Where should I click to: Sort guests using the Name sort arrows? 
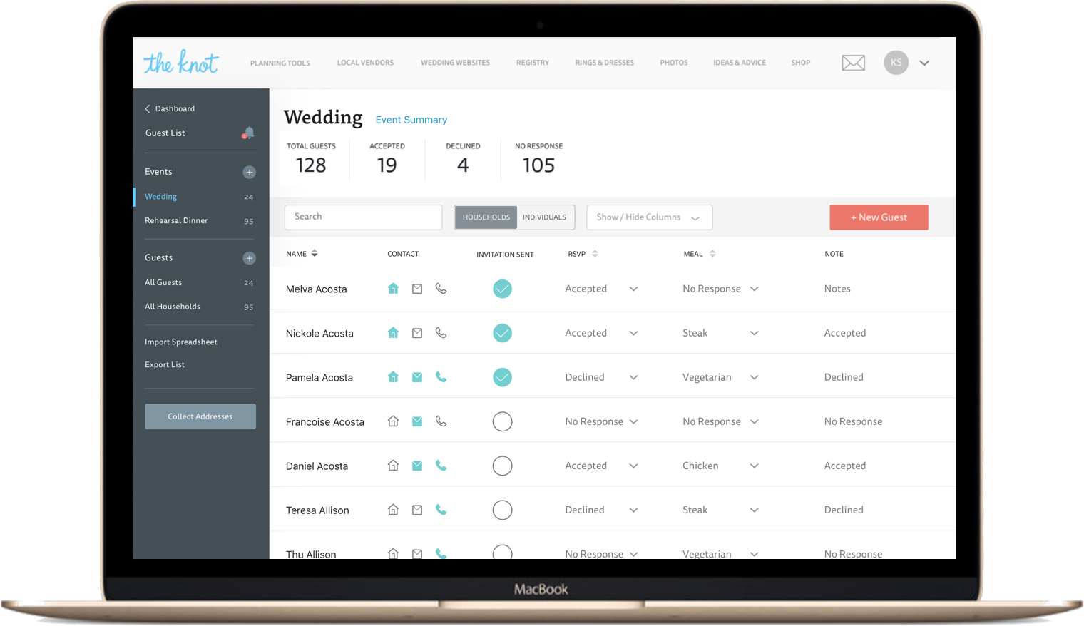coord(315,254)
